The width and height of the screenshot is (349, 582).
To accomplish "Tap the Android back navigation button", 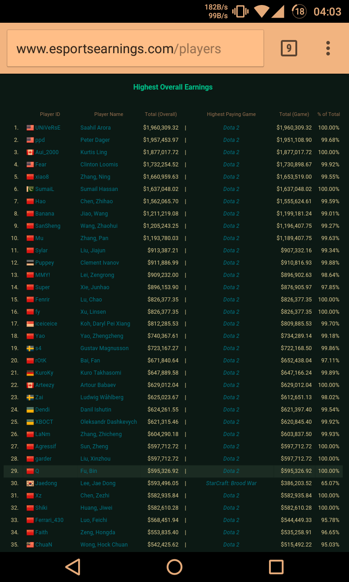I will click(73, 567).
